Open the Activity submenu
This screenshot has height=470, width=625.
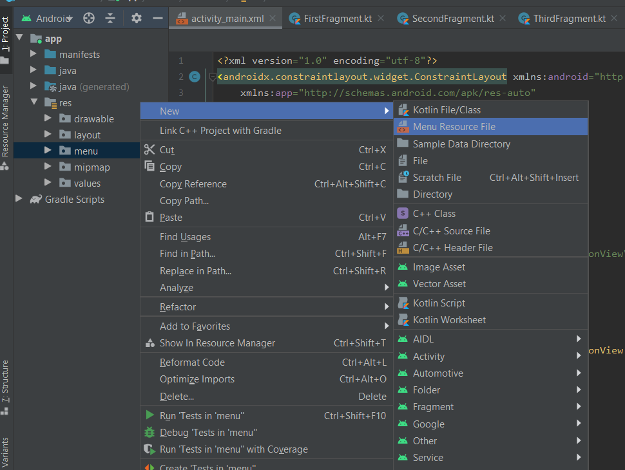[x=428, y=357]
